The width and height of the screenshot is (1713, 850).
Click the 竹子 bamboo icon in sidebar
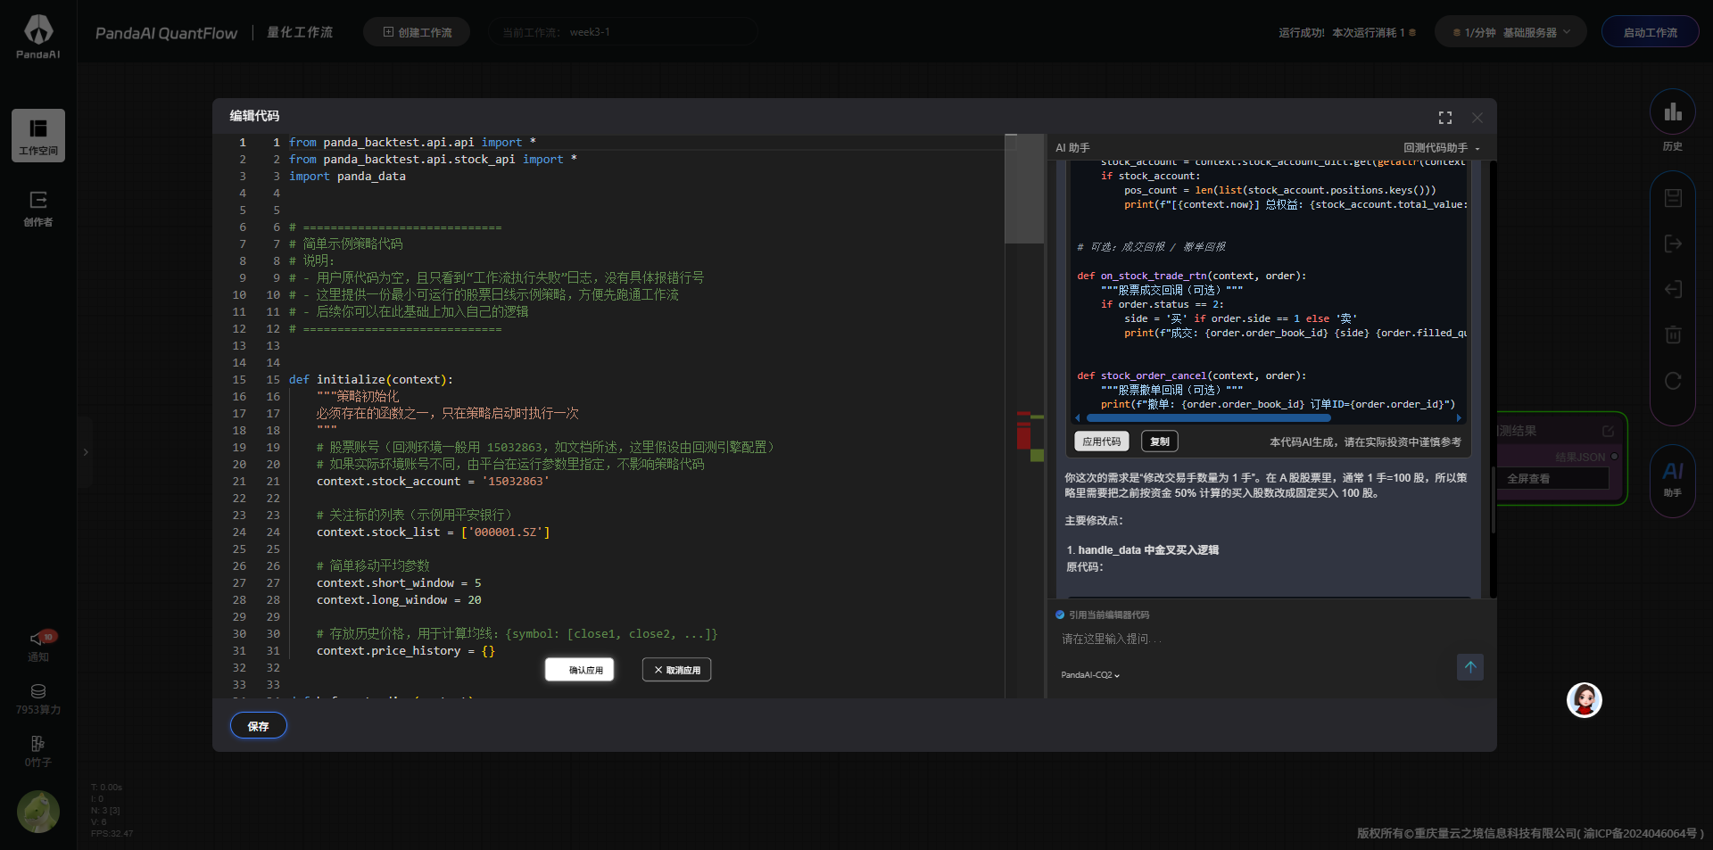click(38, 745)
